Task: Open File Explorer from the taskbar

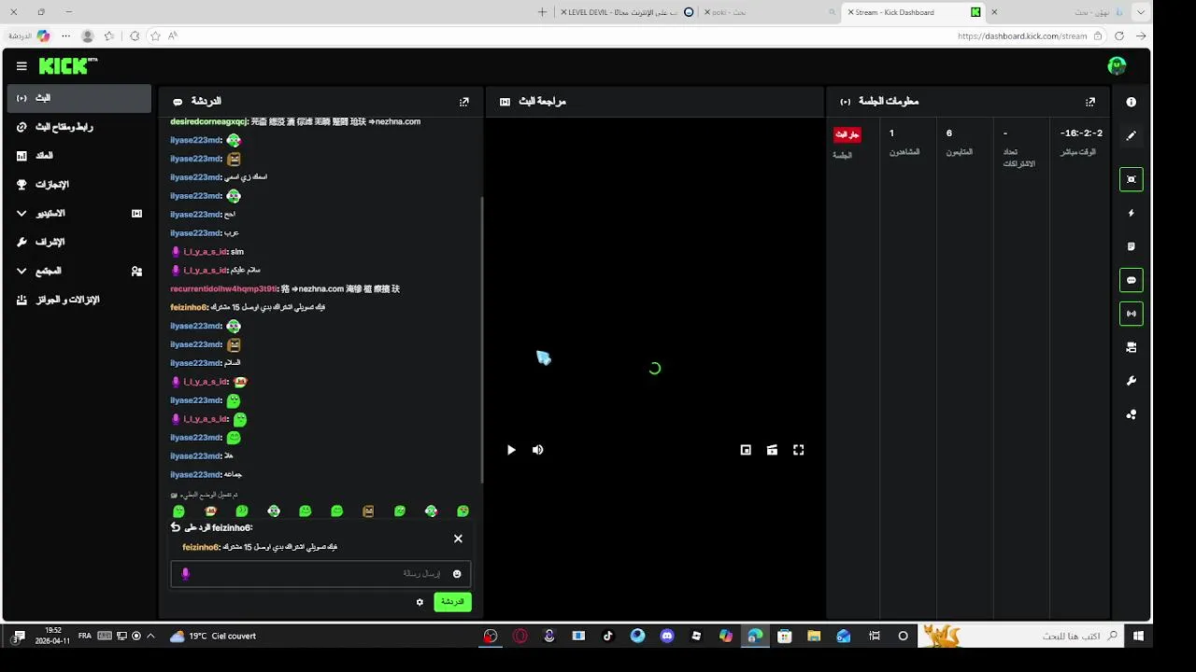Action: coord(814,636)
